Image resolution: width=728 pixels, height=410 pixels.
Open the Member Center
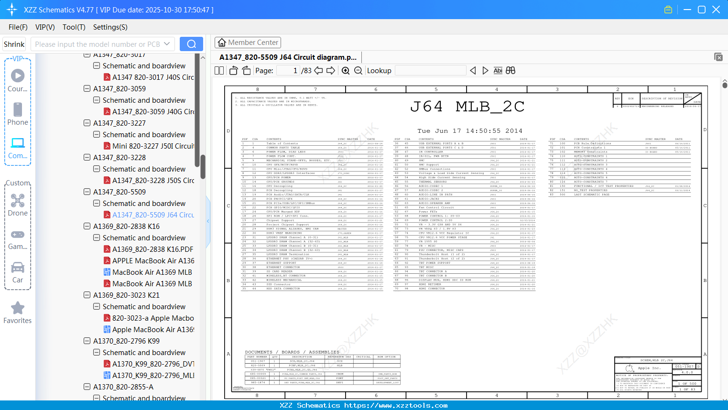click(248, 43)
